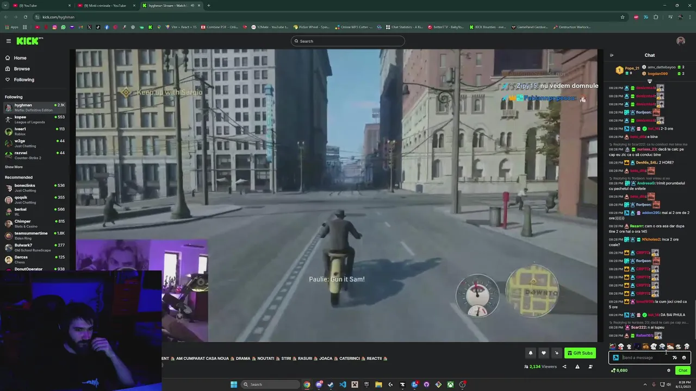Open Xbox app from the taskbar

point(450,384)
